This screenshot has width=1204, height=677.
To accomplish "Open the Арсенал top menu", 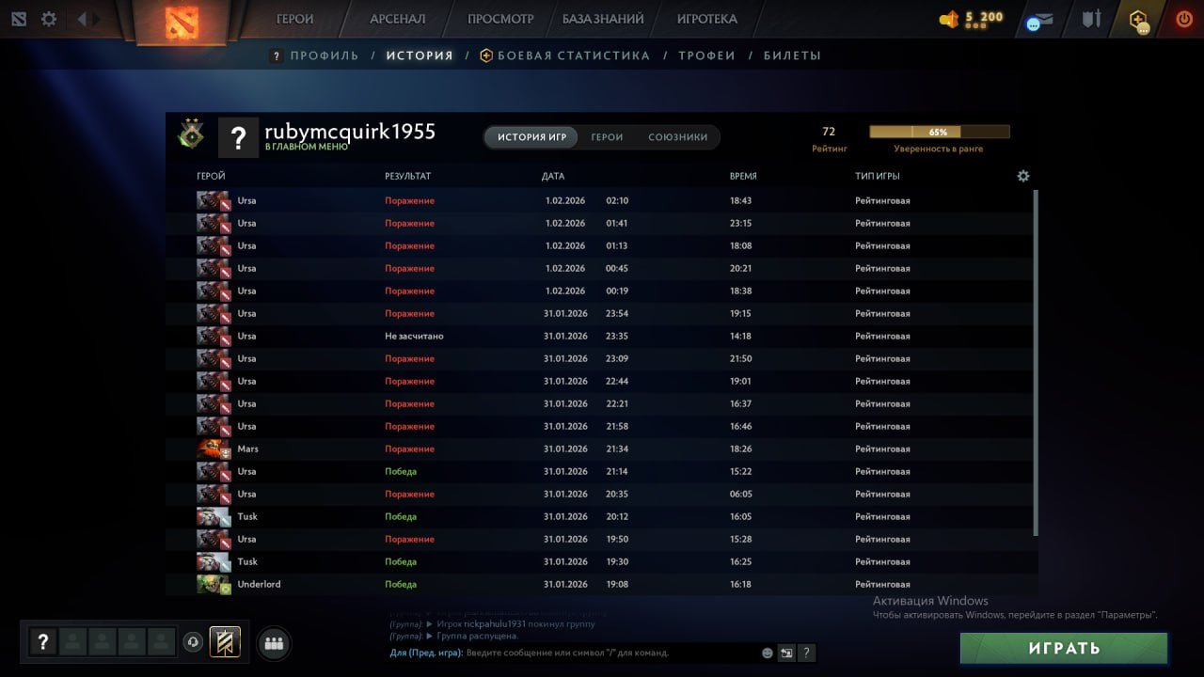I will coord(397,19).
